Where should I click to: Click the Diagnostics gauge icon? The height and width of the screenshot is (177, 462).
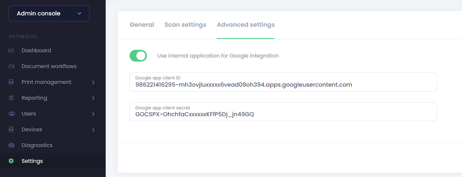[x=11, y=145]
